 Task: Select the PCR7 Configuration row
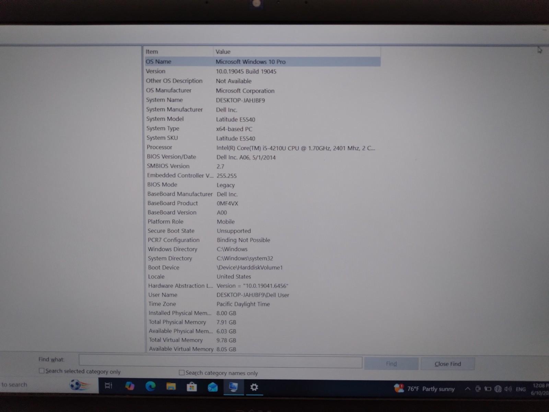[262, 240]
